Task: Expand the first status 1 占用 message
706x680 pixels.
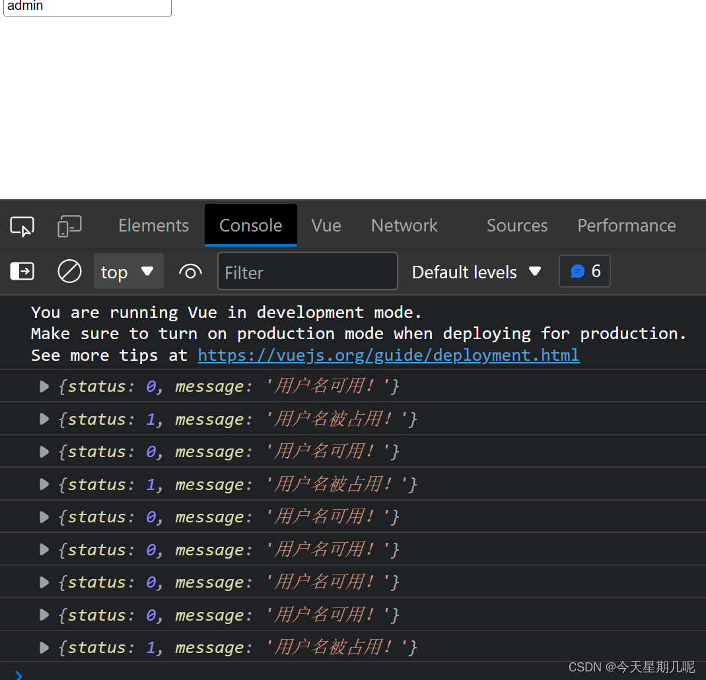Action: [x=44, y=419]
